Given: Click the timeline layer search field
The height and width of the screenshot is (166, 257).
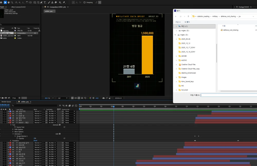Looking at the screenshot, I should (35, 106).
